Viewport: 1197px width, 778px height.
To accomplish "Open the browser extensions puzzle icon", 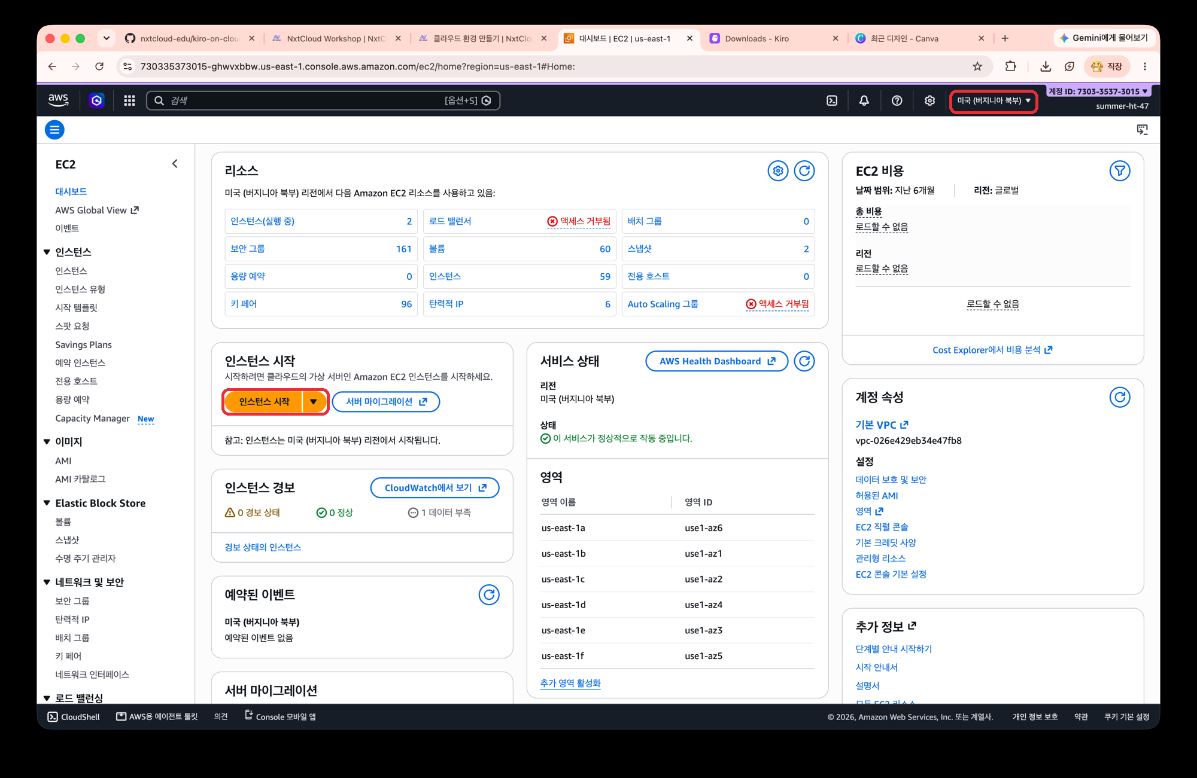I will point(1011,66).
